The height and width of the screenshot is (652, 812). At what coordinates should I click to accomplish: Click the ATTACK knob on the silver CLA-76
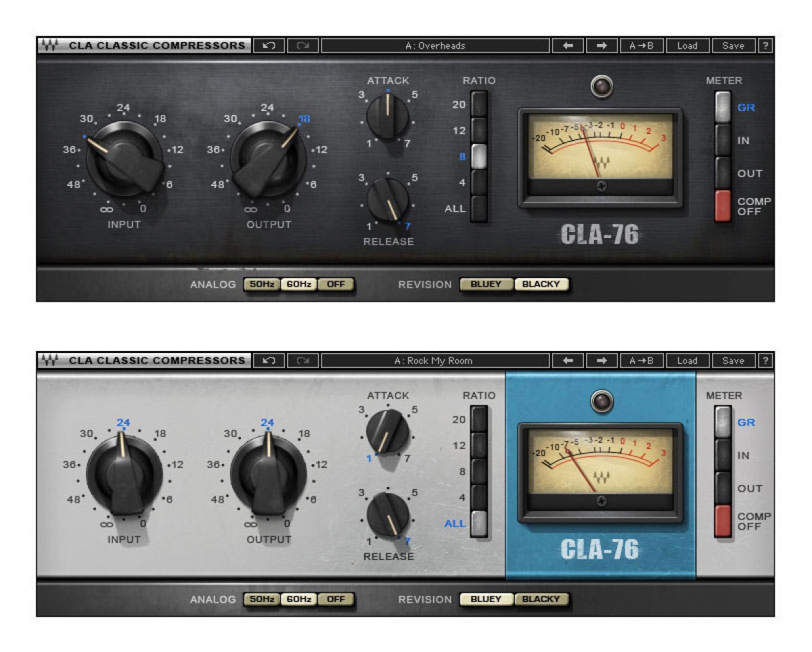388,432
